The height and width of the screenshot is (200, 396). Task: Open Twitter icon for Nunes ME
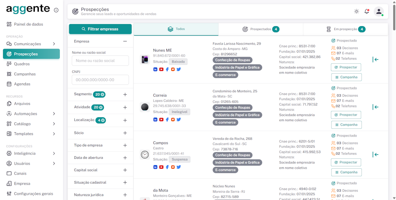[x=179, y=69]
